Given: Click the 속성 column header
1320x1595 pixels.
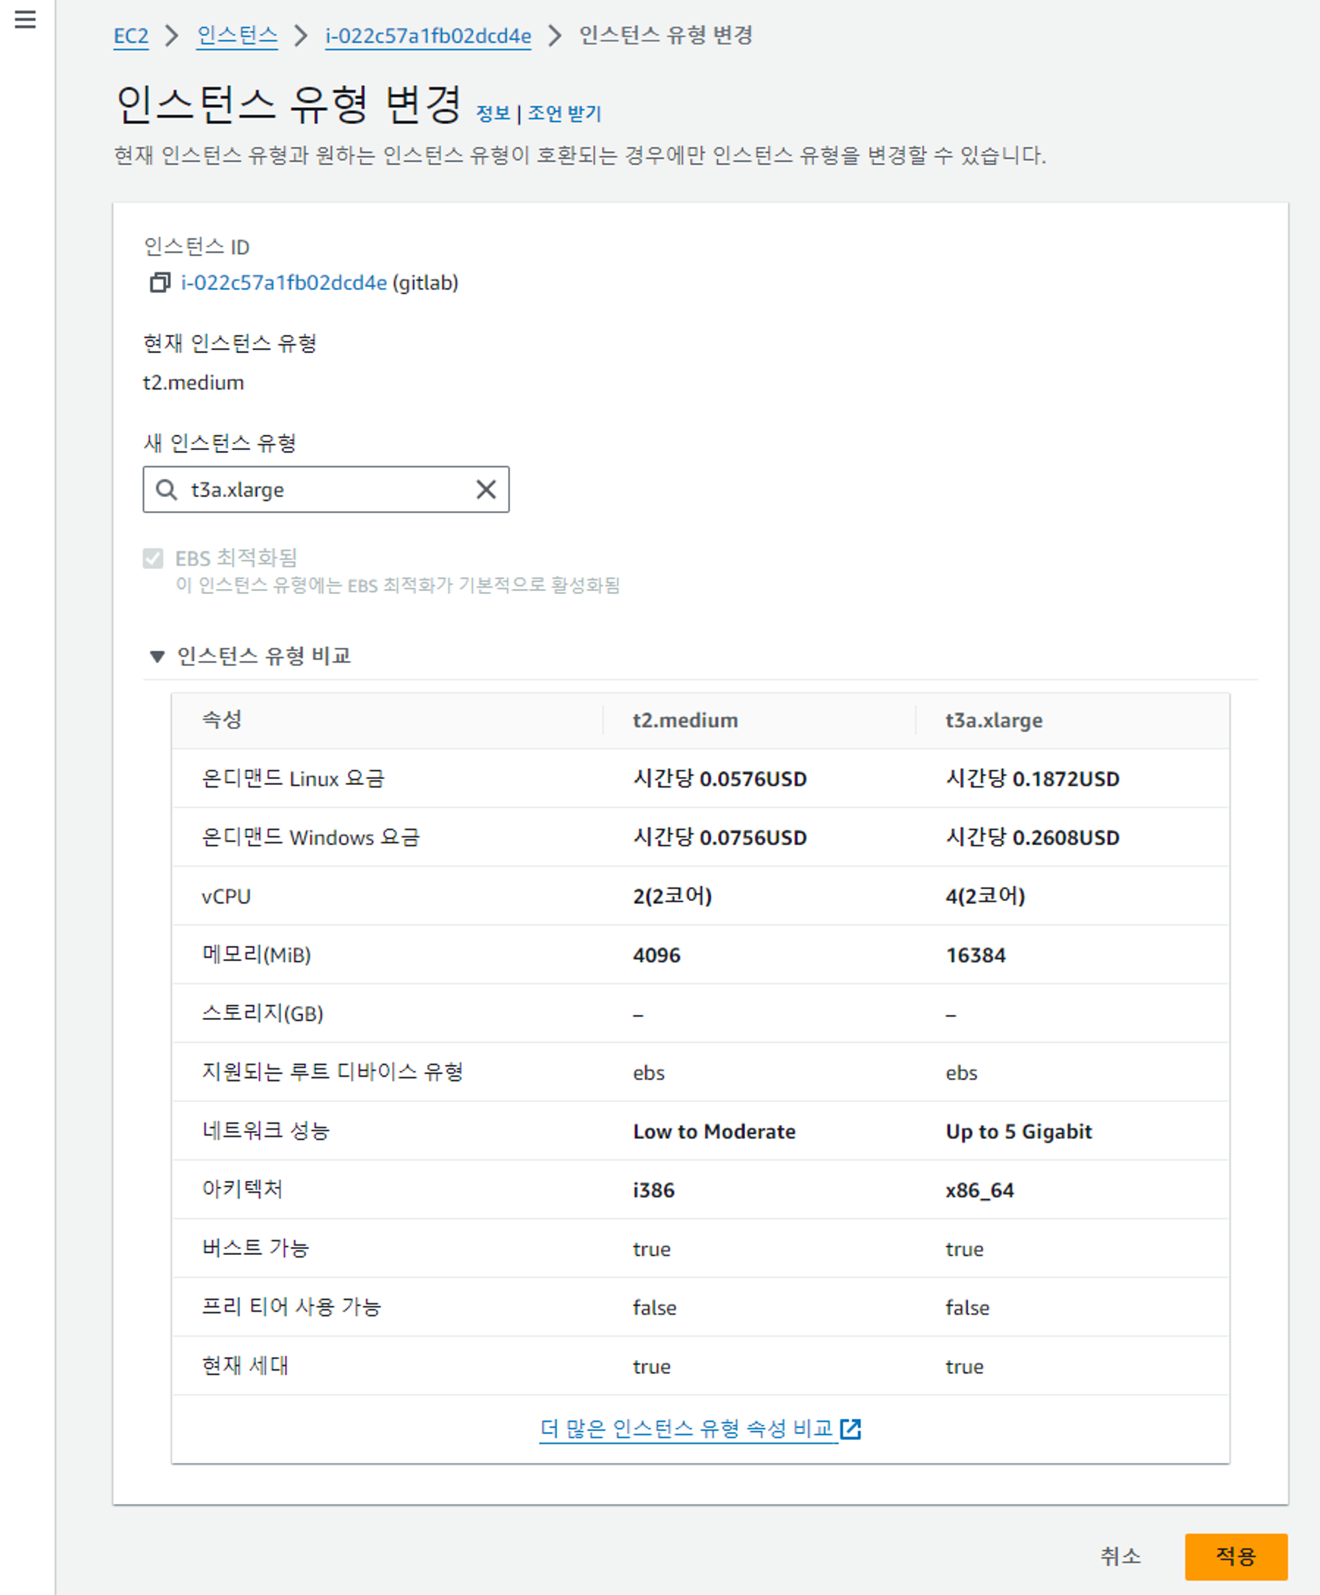Looking at the screenshot, I should (222, 720).
